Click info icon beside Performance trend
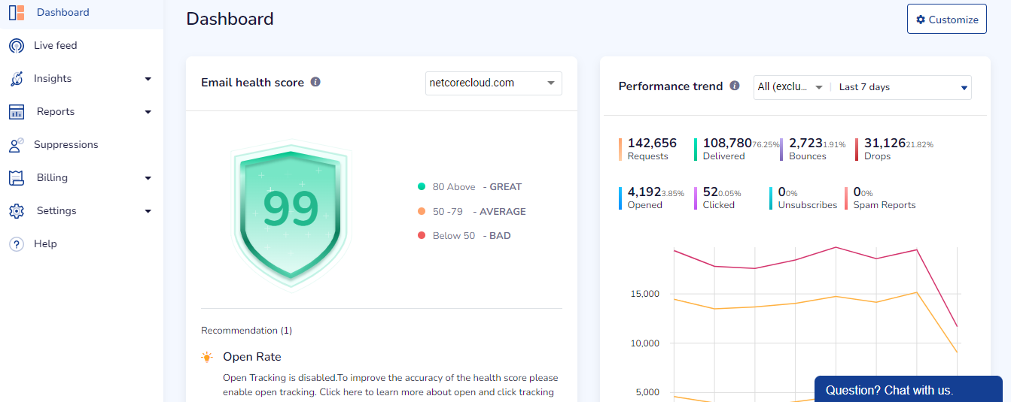Image resolution: width=1011 pixels, height=402 pixels. 734,86
